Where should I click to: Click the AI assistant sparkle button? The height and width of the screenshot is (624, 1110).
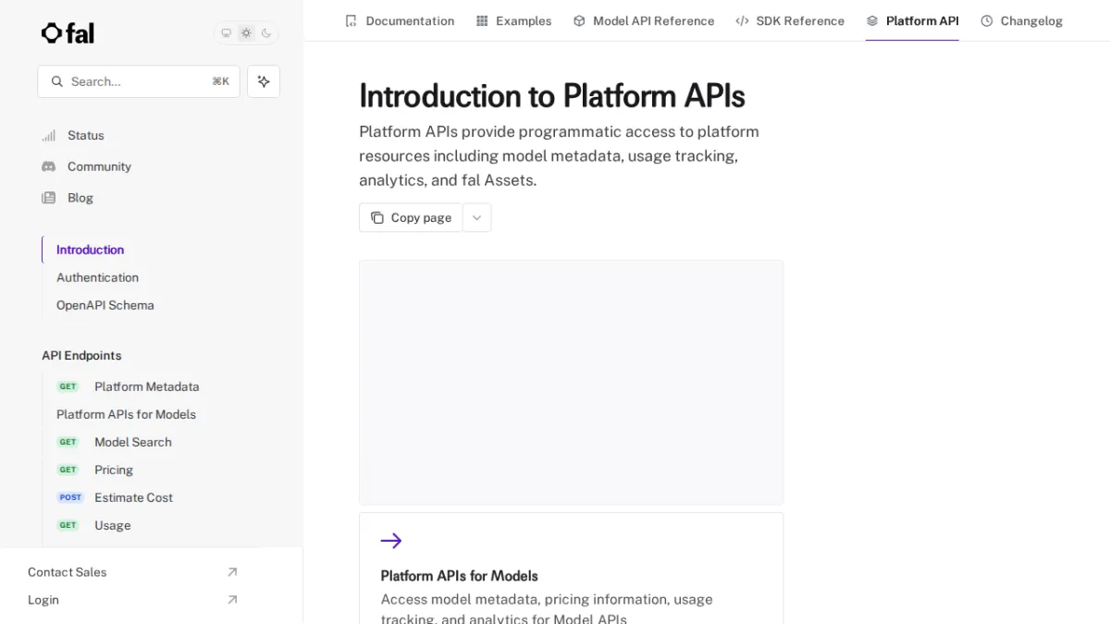264,81
